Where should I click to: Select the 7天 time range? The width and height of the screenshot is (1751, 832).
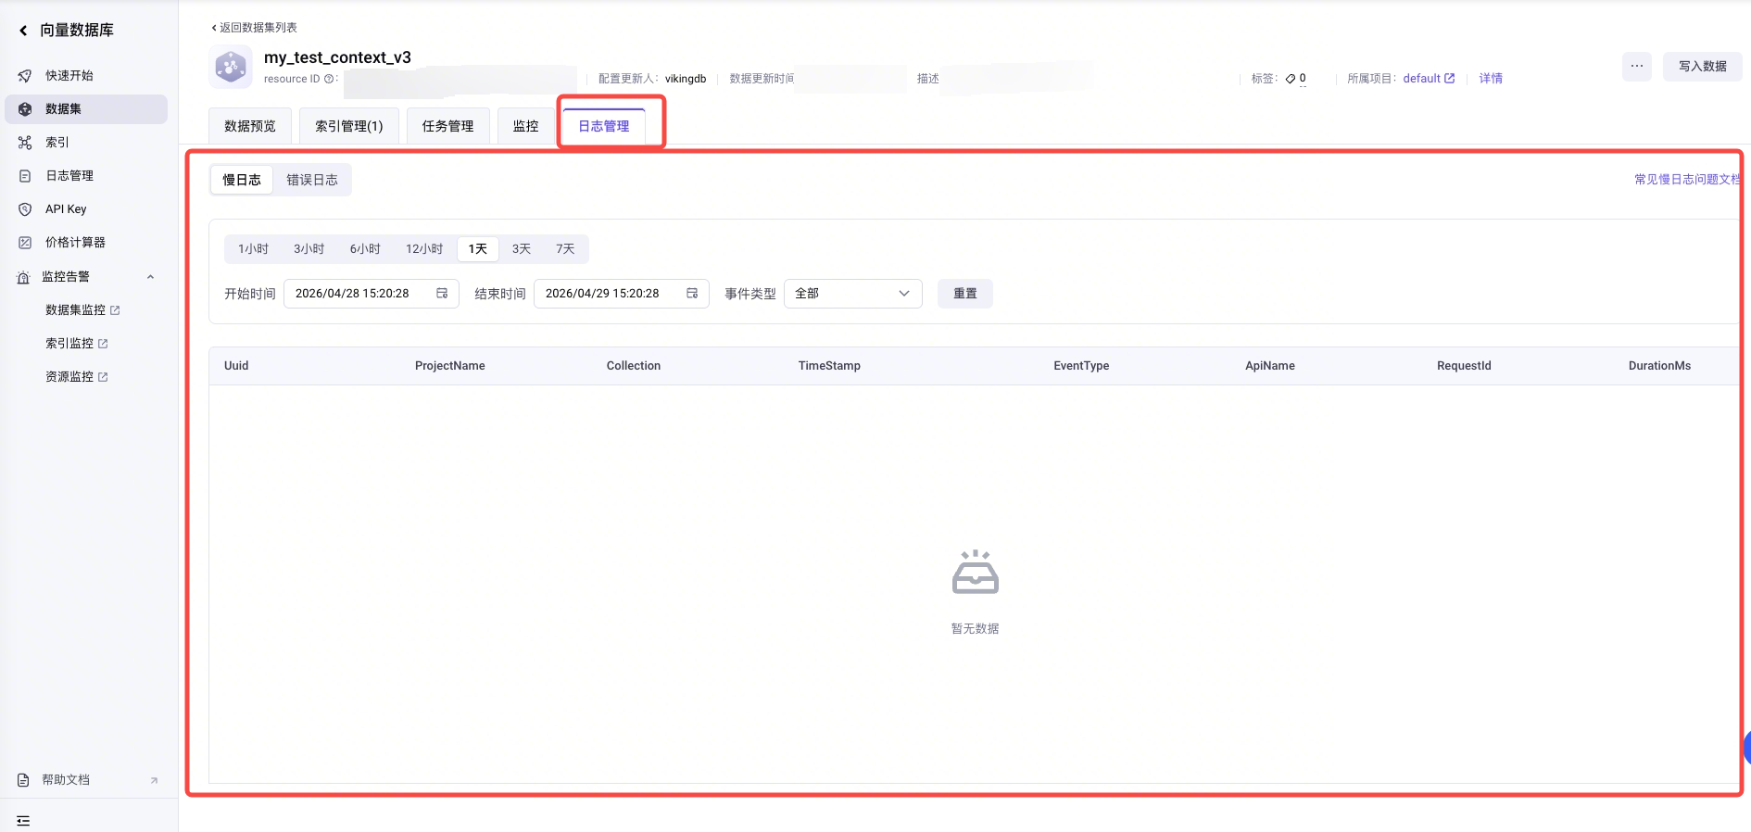click(x=565, y=249)
